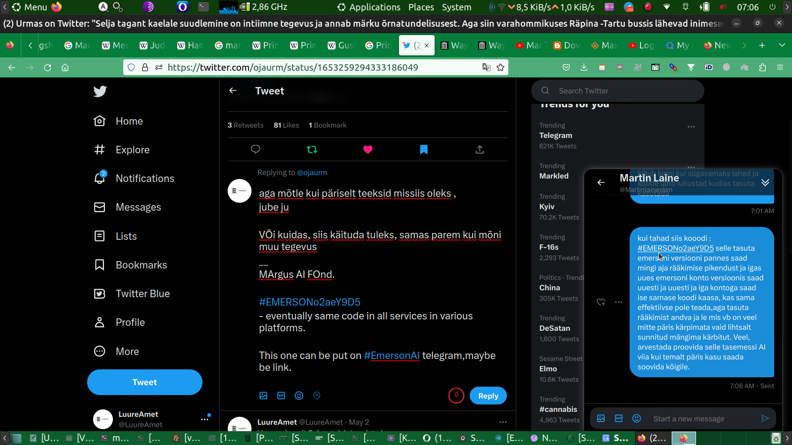Image resolution: width=792 pixels, height=445 pixels.
Task: Send the direct message with the arrow icon
Action: point(765,419)
